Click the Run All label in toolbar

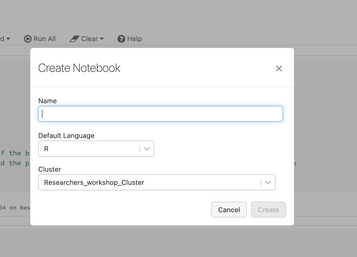click(45, 39)
